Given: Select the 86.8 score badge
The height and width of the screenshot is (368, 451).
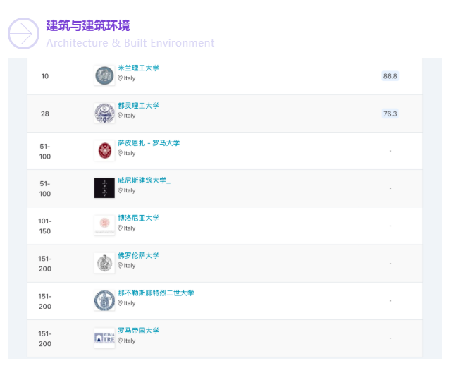Looking at the screenshot, I should point(390,76).
